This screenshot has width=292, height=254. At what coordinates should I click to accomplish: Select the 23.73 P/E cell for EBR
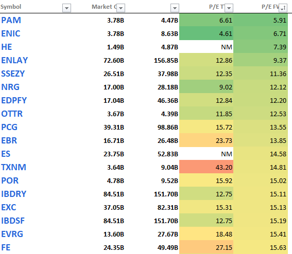click(207, 140)
